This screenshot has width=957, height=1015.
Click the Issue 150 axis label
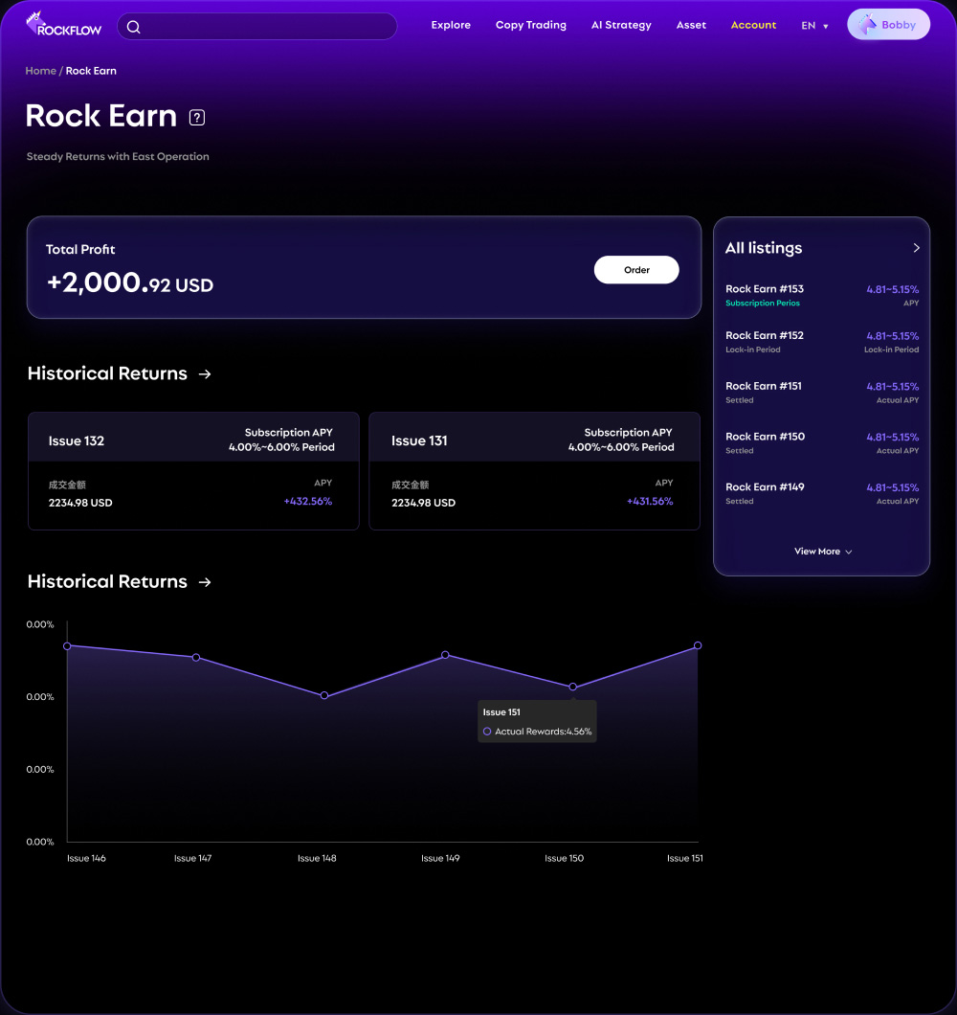[x=565, y=858]
